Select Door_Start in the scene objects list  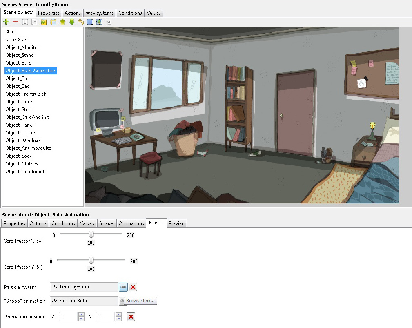[17, 40]
